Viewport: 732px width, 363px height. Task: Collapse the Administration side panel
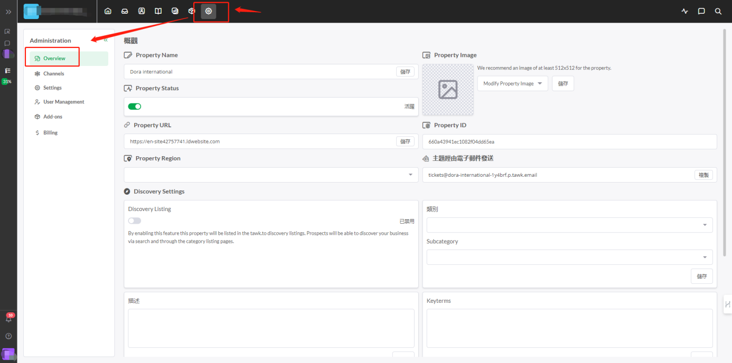tap(106, 40)
